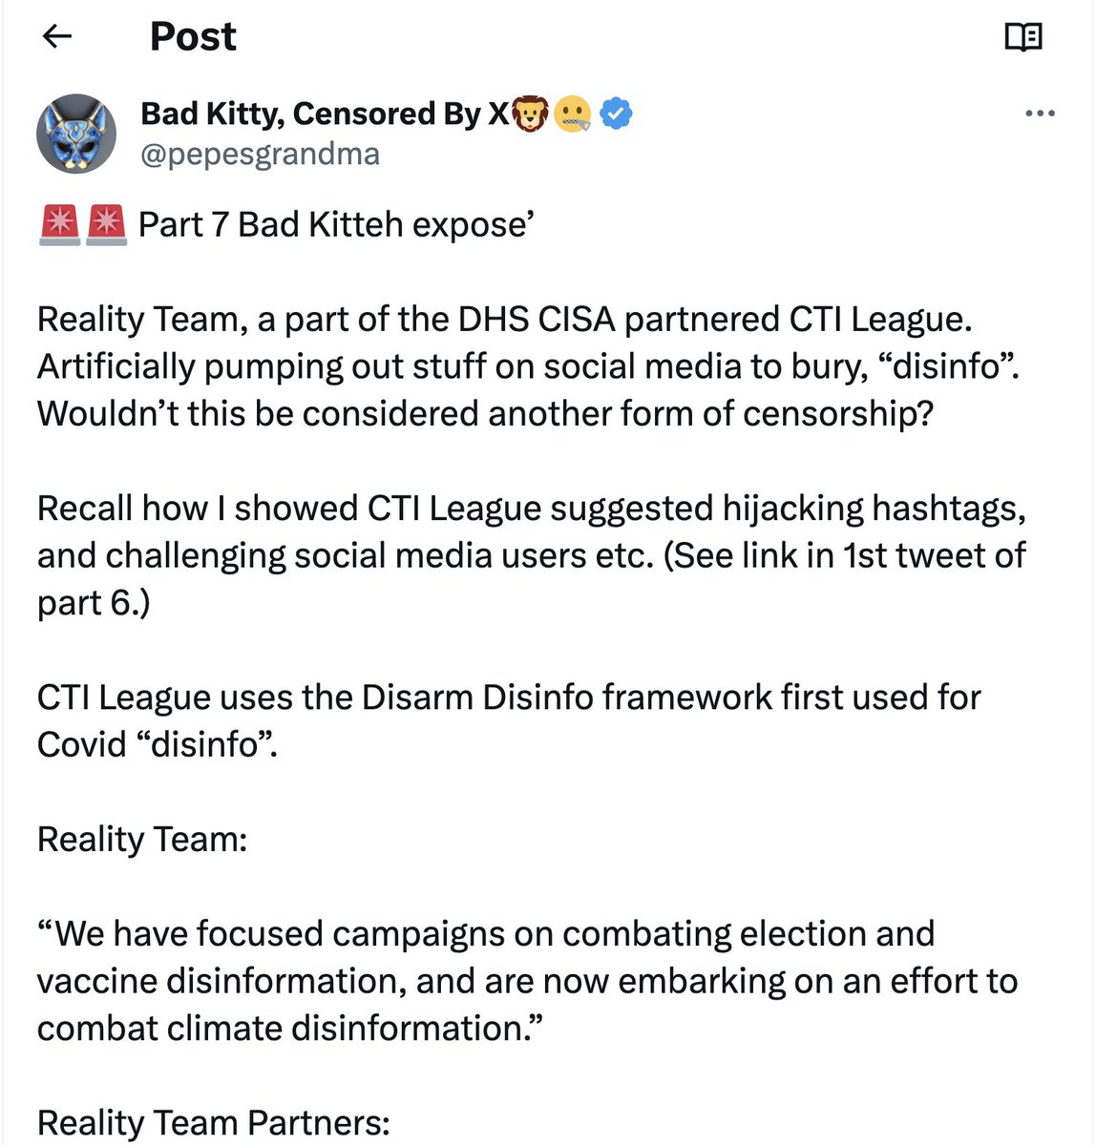Open the @pepesgrandma profile handle
This screenshot has width=1096, height=1145.
(260, 155)
